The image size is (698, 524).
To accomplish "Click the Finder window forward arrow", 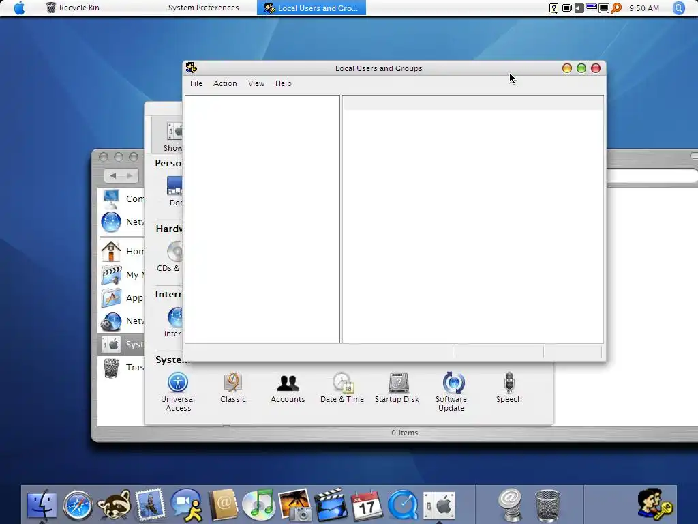I will pos(130,175).
